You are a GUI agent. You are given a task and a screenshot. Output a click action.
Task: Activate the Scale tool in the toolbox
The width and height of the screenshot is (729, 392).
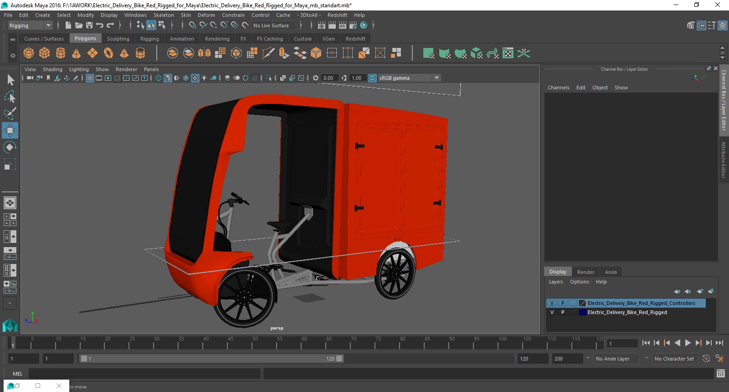(10, 164)
